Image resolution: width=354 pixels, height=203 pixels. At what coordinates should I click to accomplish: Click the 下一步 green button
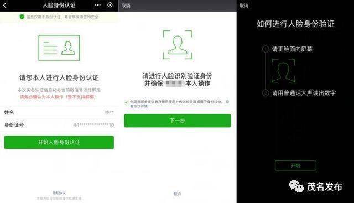[178, 121]
